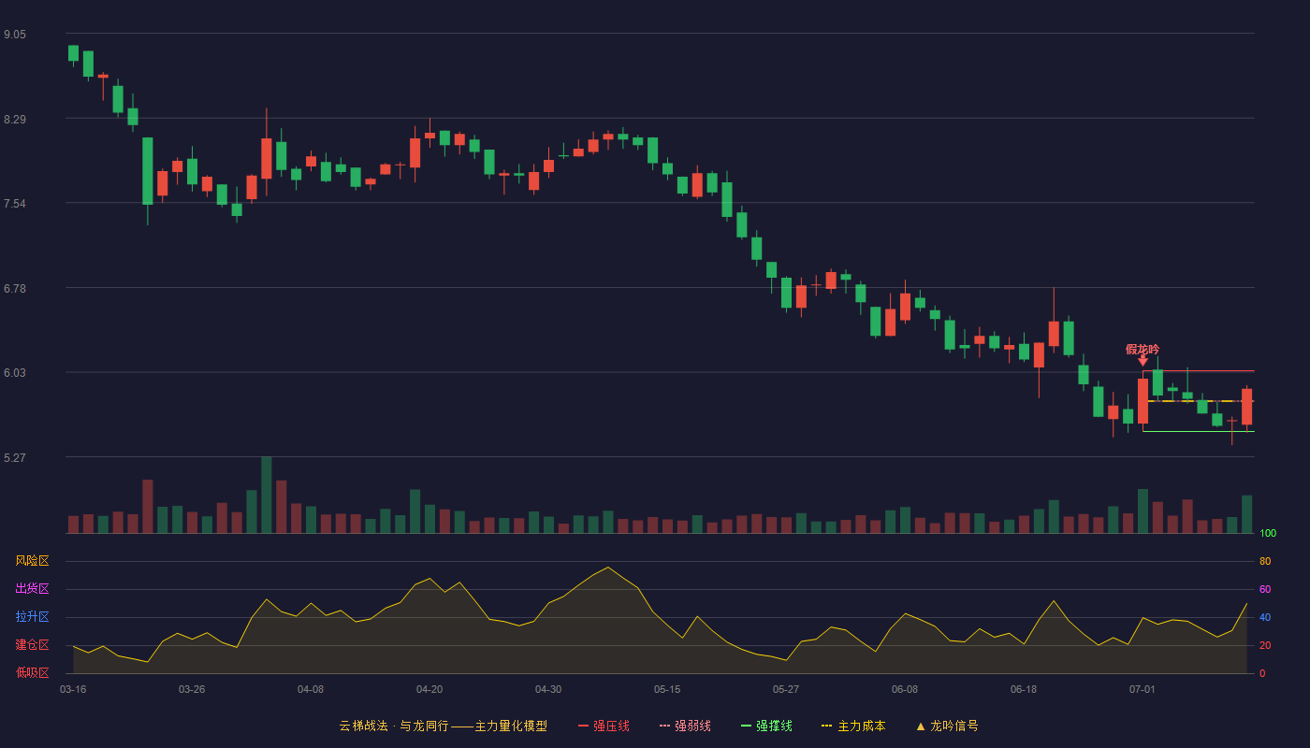The height and width of the screenshot is (748, 1310).
Task: Click the 拉升区 zone label
Action: coord(32,617)
